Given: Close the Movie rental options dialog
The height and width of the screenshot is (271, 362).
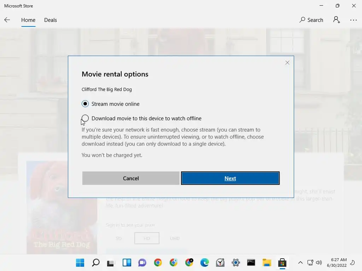Looking at the screenshot, I should [287, 63].
